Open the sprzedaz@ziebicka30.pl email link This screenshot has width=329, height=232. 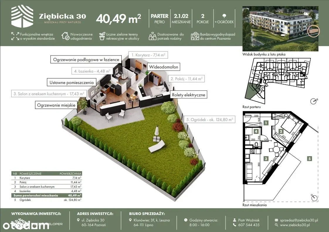tap(299, 220)
